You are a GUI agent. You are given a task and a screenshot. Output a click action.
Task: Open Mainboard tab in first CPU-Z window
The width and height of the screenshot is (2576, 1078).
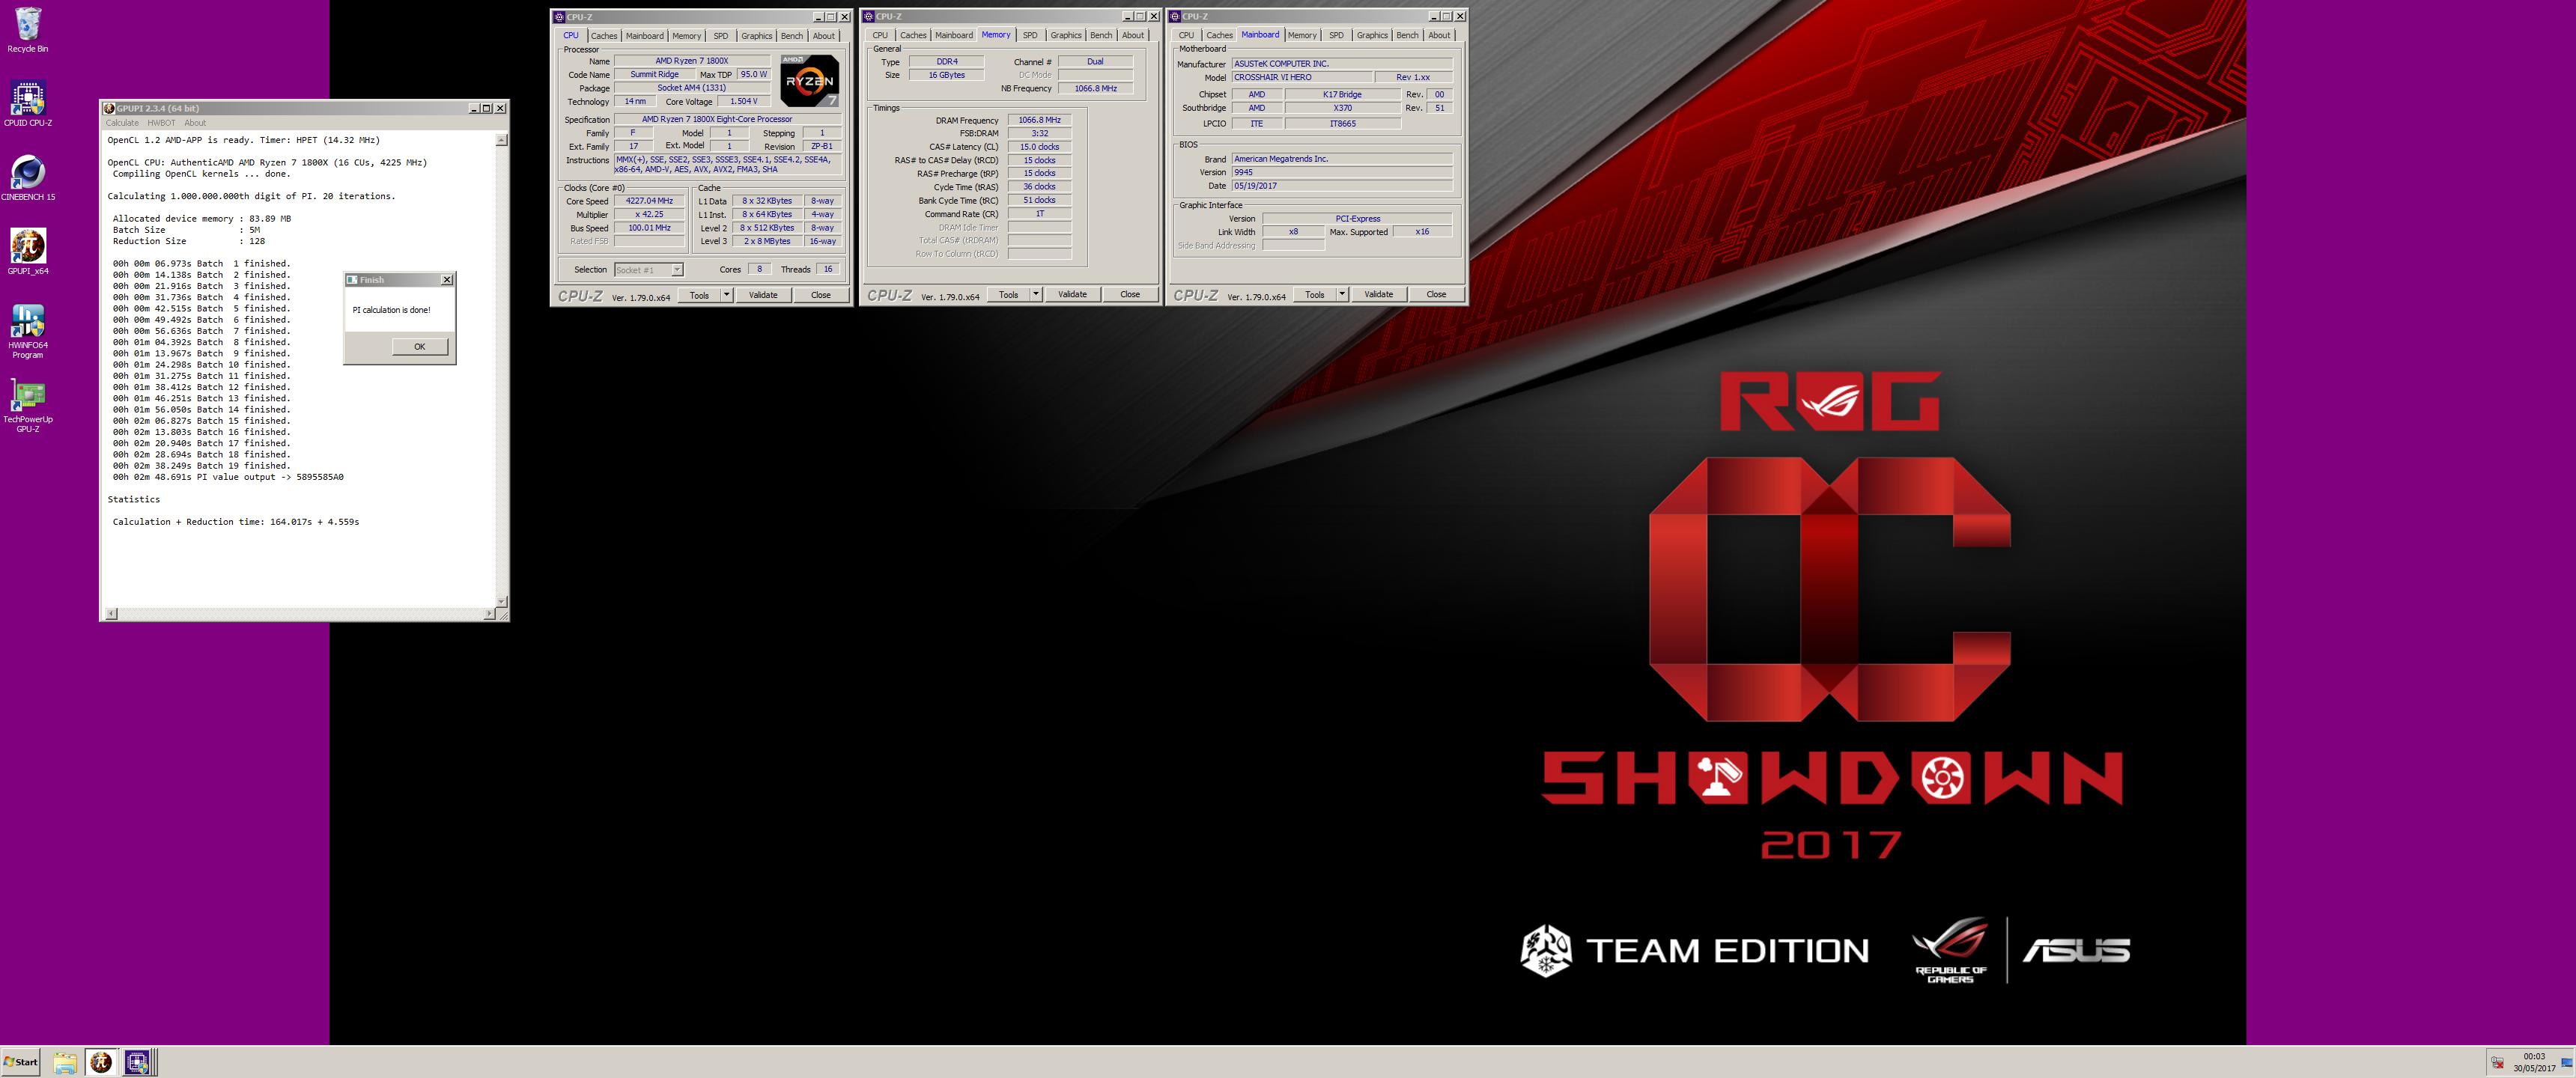point(645,36)
